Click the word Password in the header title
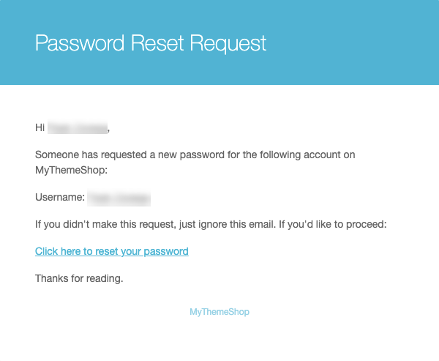439x361 pixels. 80,43
